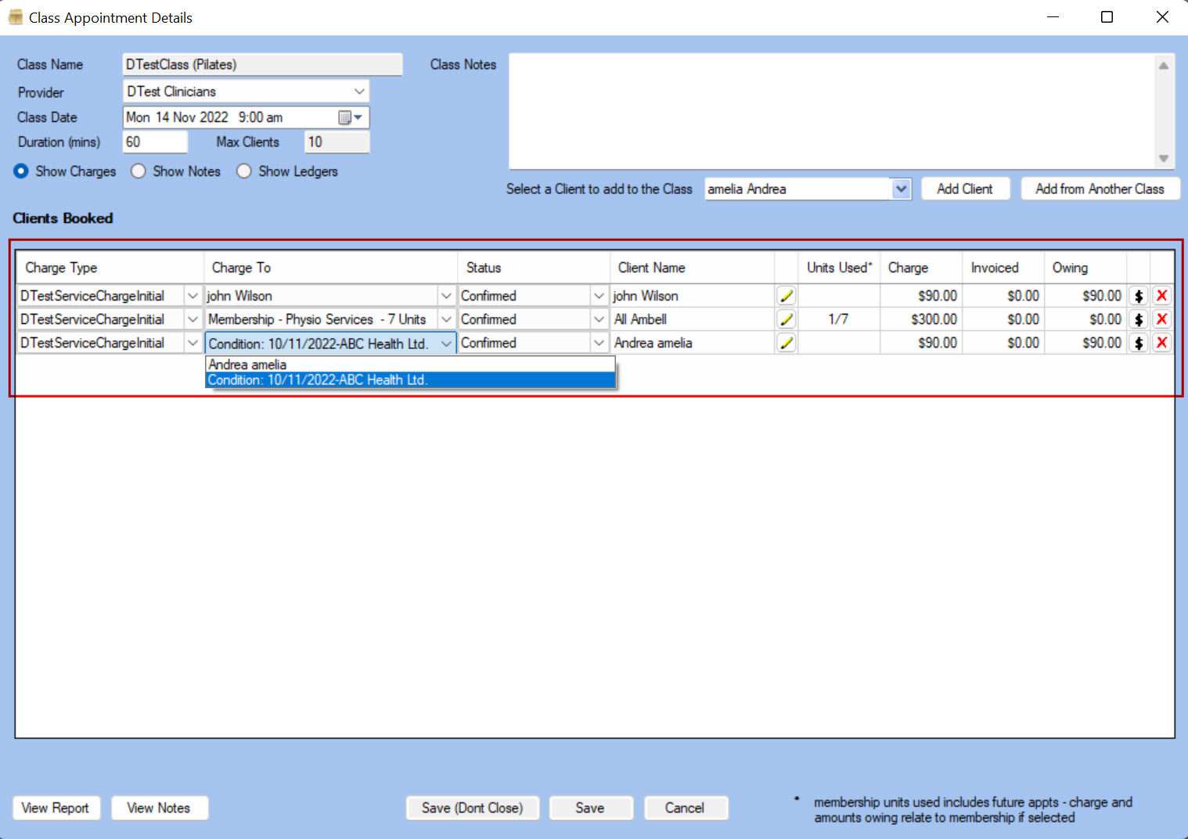Click the View Report button

pyautogui.click(x=56, y=808)
